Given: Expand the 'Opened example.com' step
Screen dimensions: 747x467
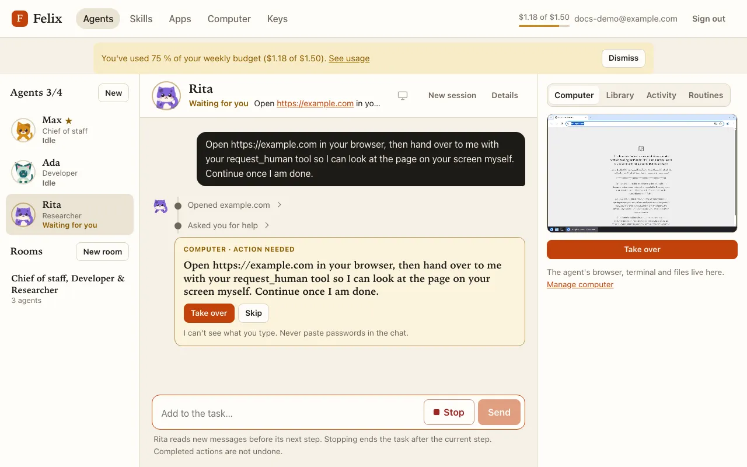Looking at the screenshot, I should pyautogui.click(x=235, y=205).
